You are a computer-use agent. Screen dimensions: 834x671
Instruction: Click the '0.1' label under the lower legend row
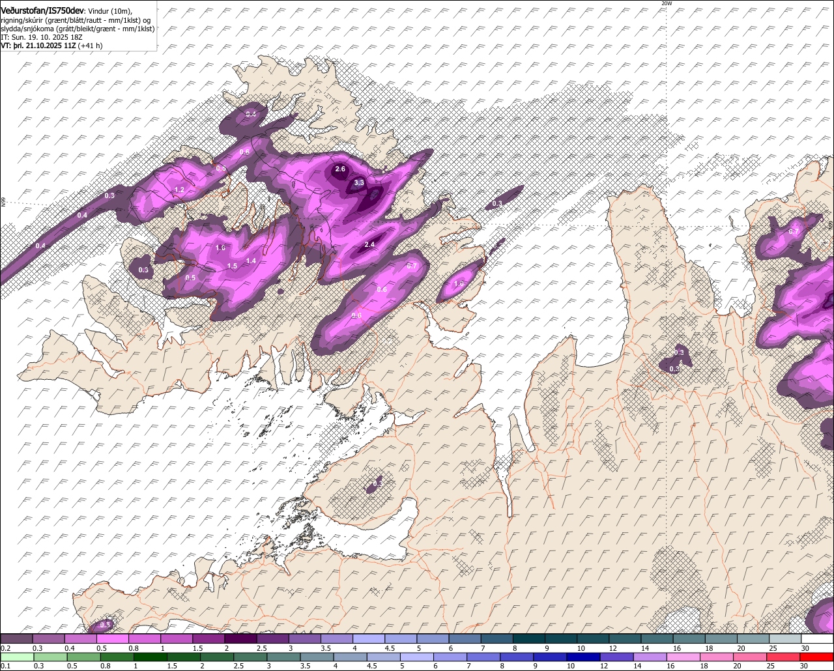pyautogui.click(x=6, y=666)
